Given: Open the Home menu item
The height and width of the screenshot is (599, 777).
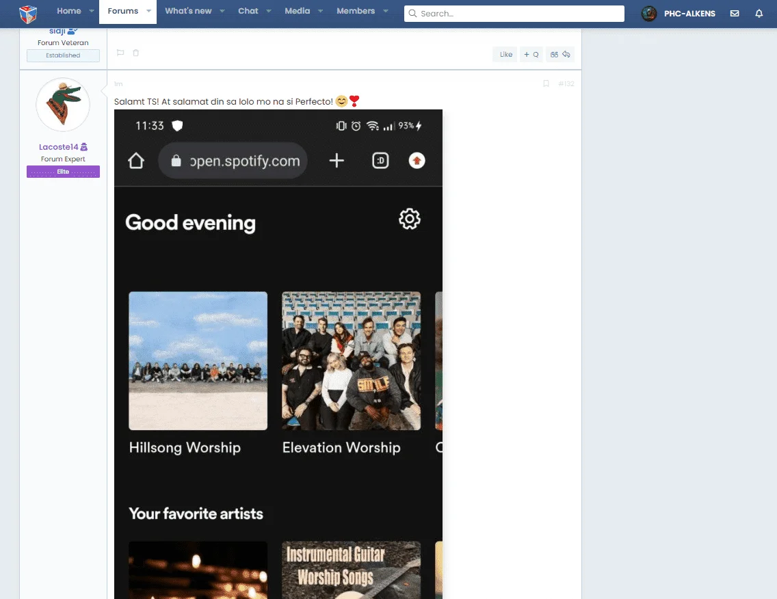Looking at the screenshot, I should click(x=69, y=11).
